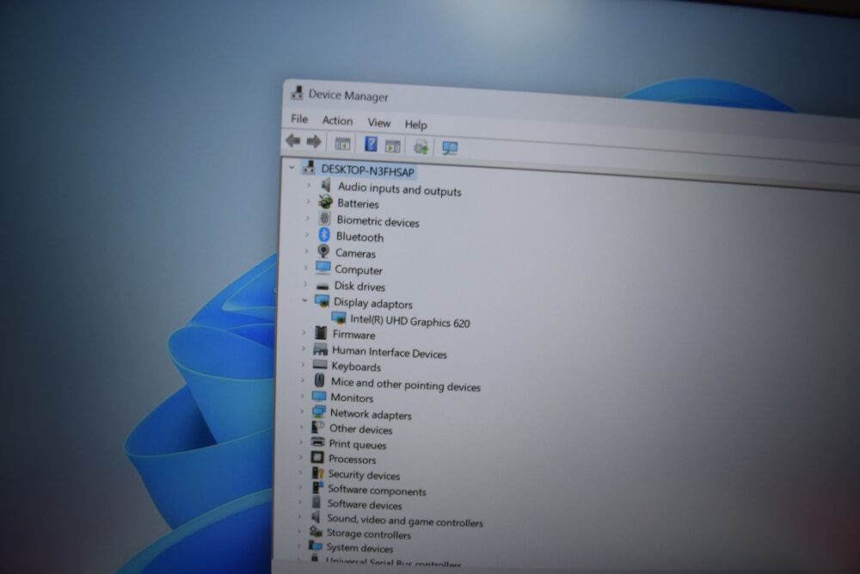
Task: Collapse the DESKTOP-N3FHSAP root node
Action: [x=292, y=167]
